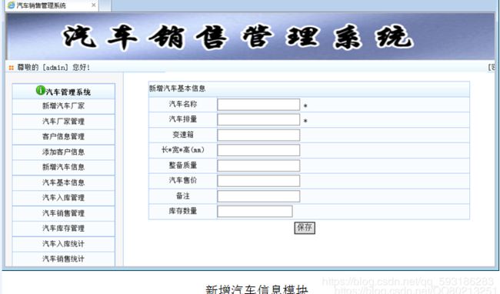Screen dimensions: 500x294
Task: Click the 保存 button
Action: [305, 228]
